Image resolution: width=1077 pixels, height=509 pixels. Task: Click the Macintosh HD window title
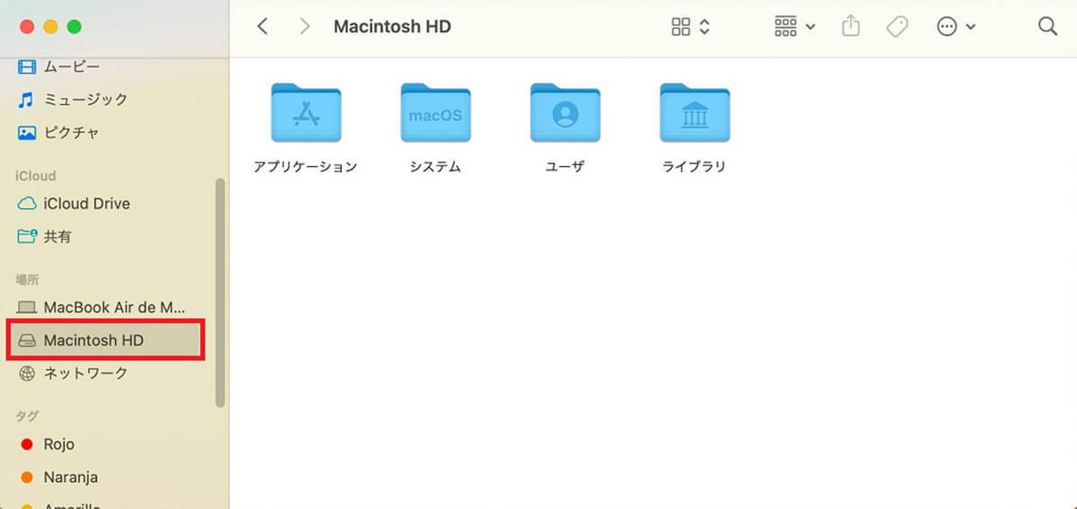(392, 27)
